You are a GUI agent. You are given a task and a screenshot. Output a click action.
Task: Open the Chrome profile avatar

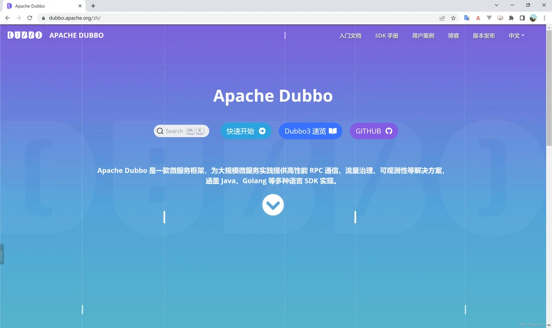click(x=533, y=18)
